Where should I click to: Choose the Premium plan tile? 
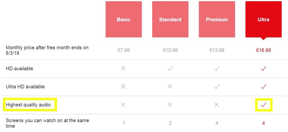pos(217,19)
